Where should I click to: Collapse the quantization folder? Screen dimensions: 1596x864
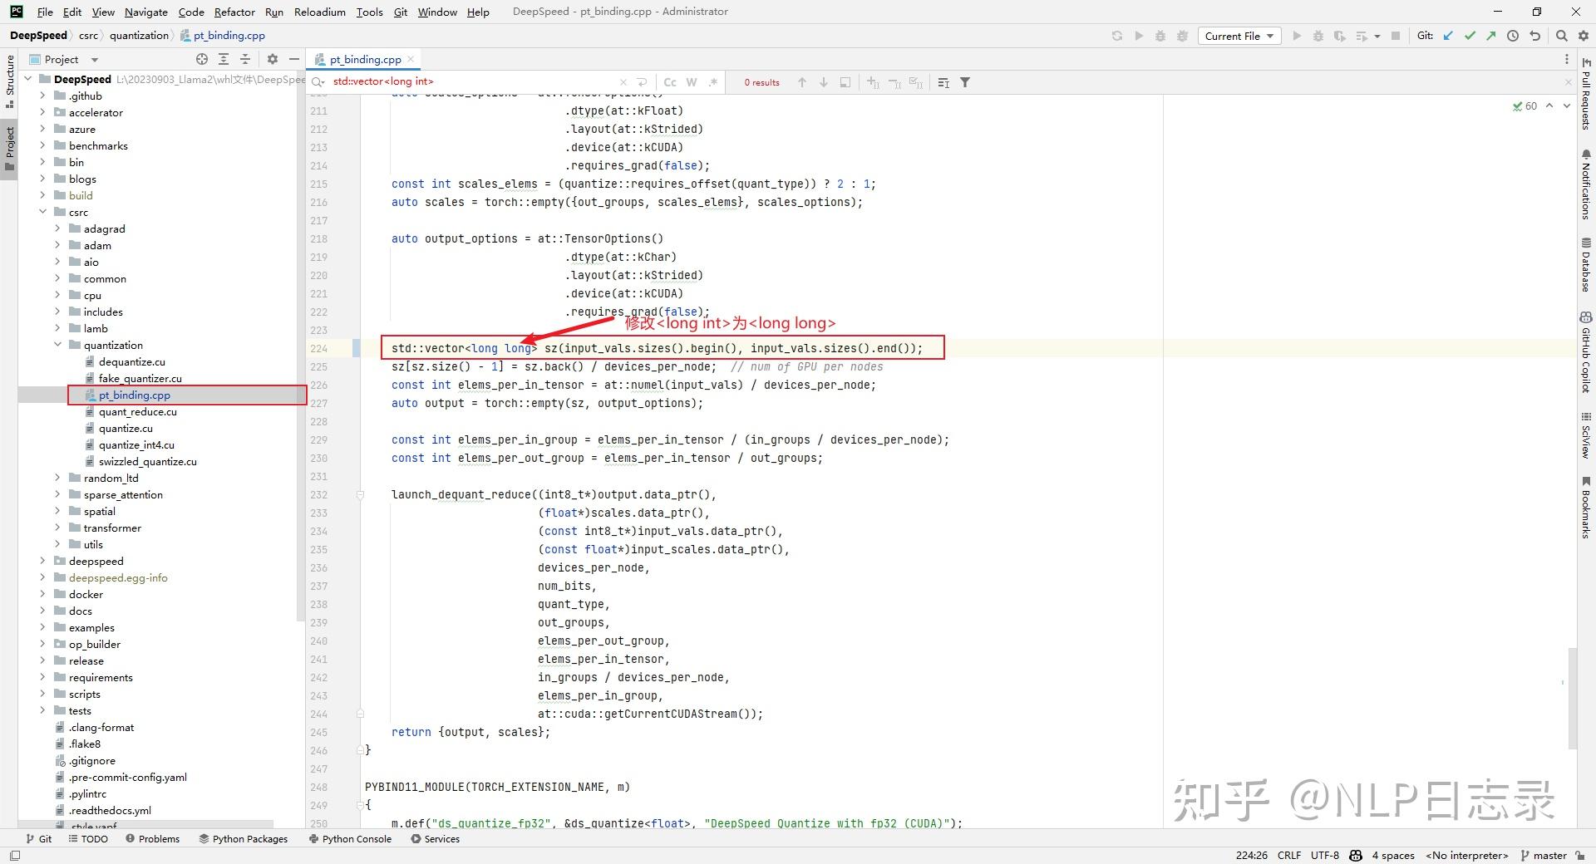(x=57, y=345)
